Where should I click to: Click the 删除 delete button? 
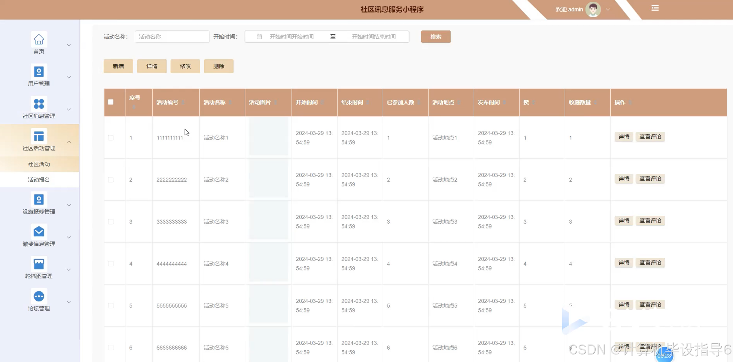point(218,66)
